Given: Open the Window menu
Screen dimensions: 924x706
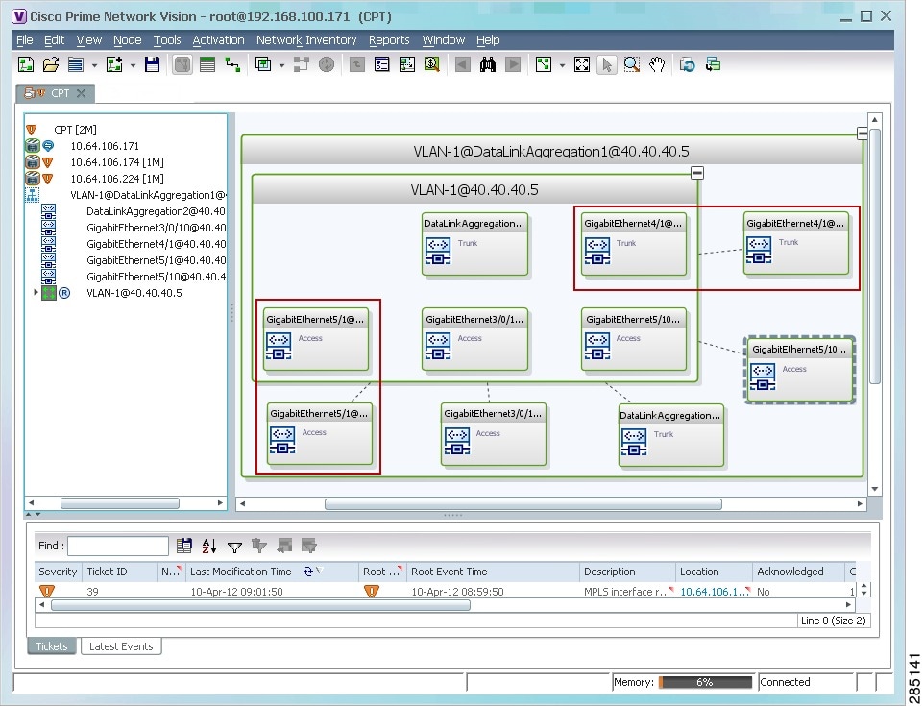Looking at the screenshot, I should 443,40.
